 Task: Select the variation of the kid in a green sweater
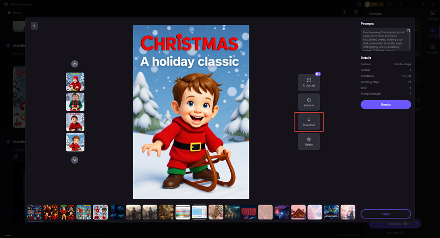[x=75, y=102]
